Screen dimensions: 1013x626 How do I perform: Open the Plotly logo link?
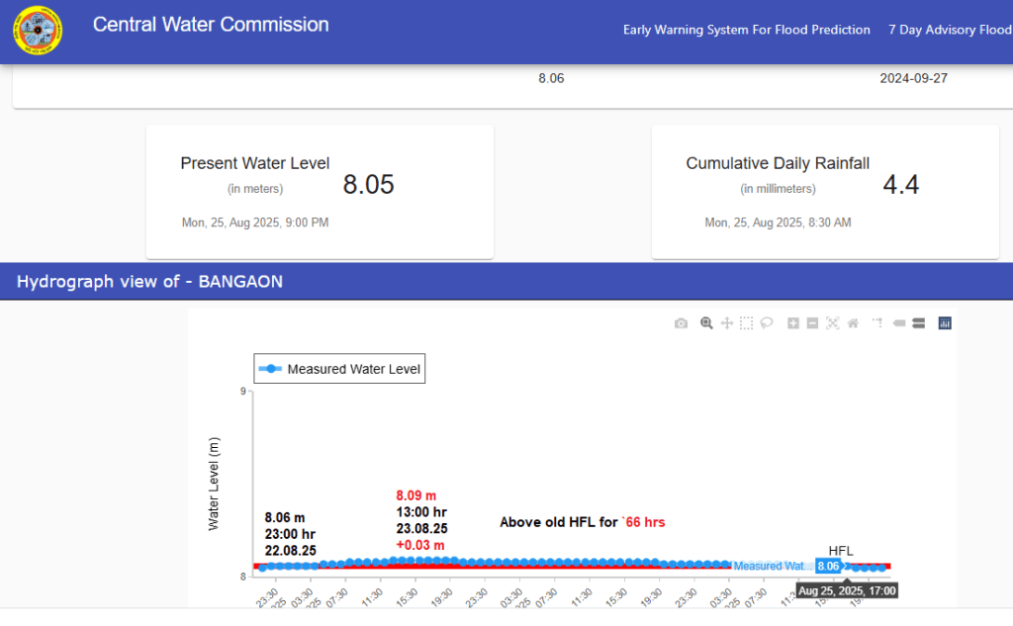click(x=944, y=323)
